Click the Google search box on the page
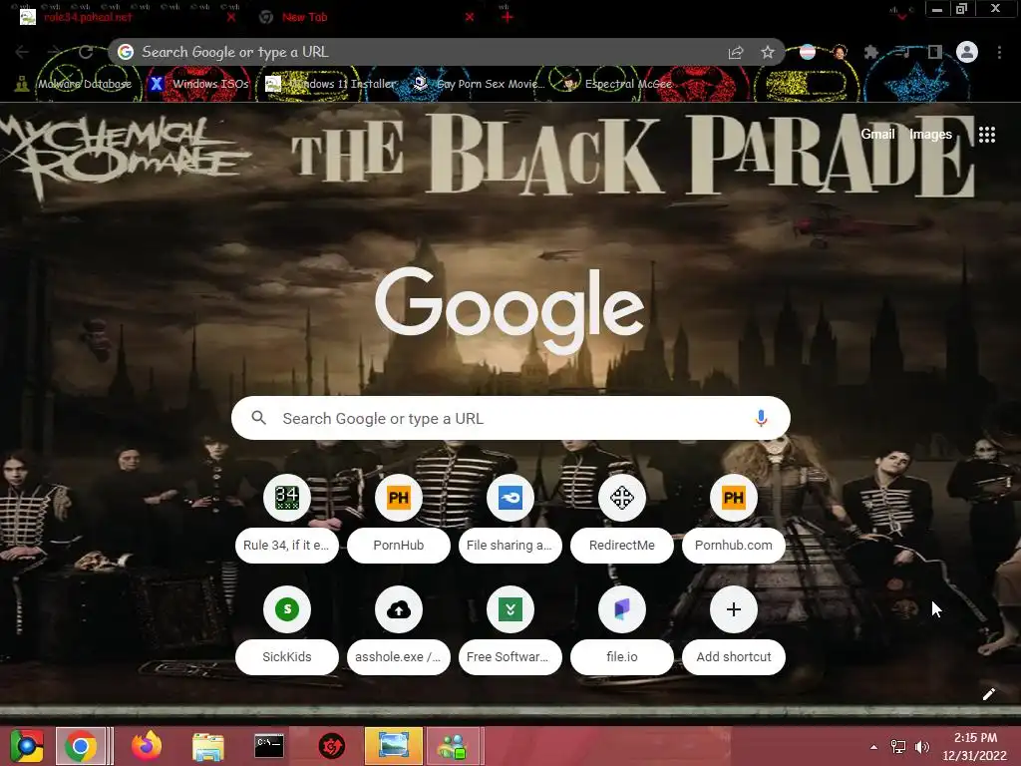1021x766 pixels. [x=510, y=418]
